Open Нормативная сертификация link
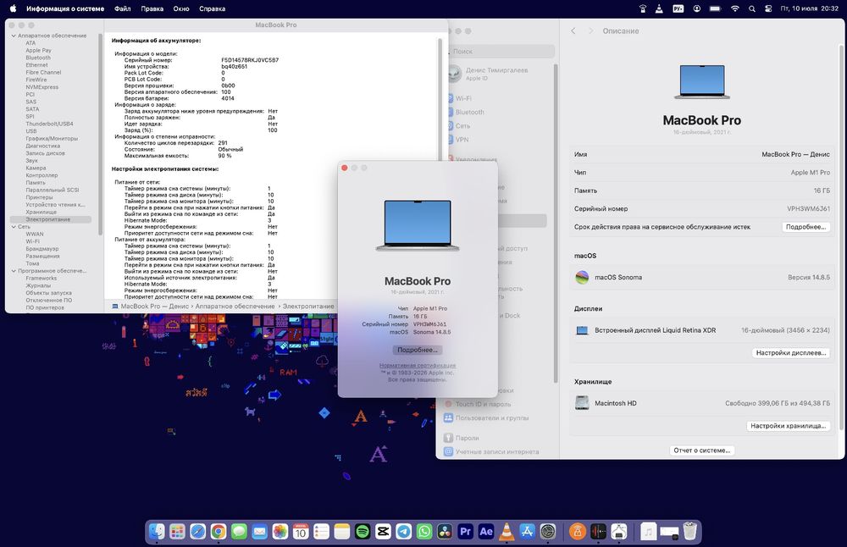 coord(418,366)
